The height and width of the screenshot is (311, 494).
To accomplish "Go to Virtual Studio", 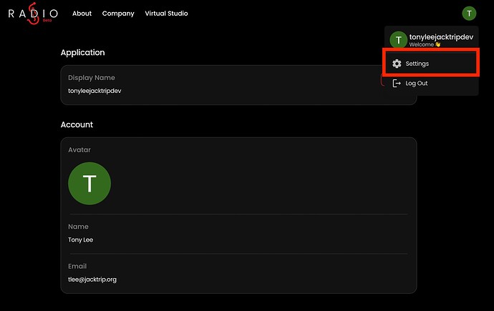I will click(x=166, y=14).
